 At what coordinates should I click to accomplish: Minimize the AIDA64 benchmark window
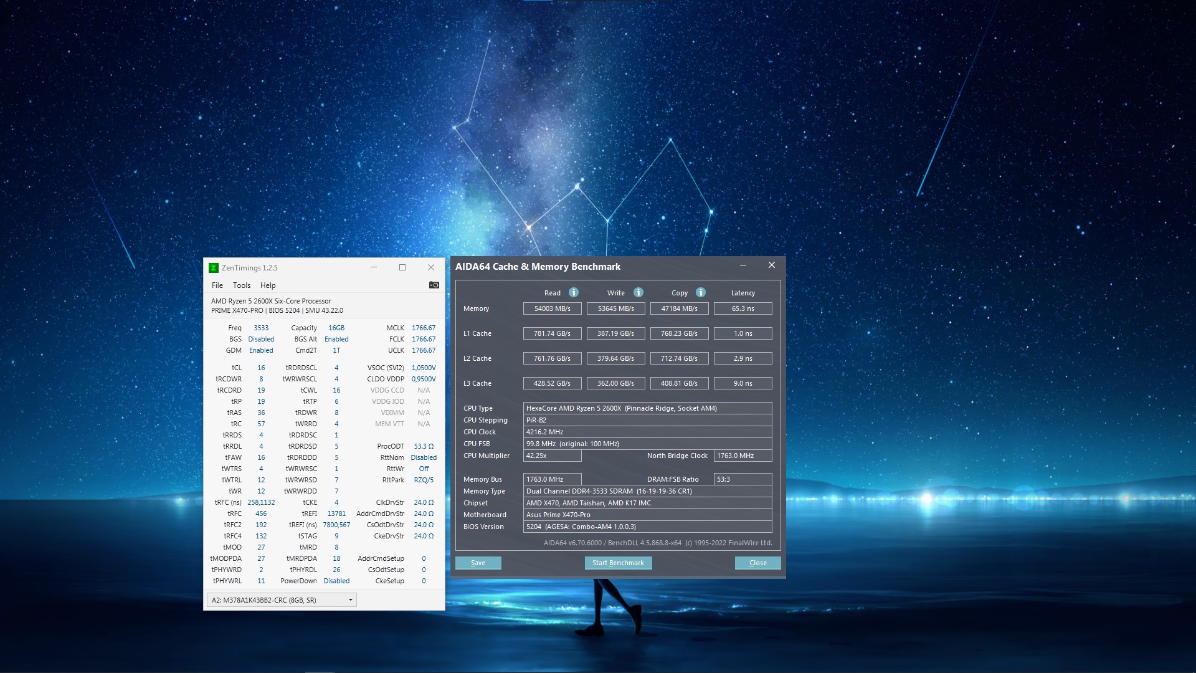[x=743, y=265]
